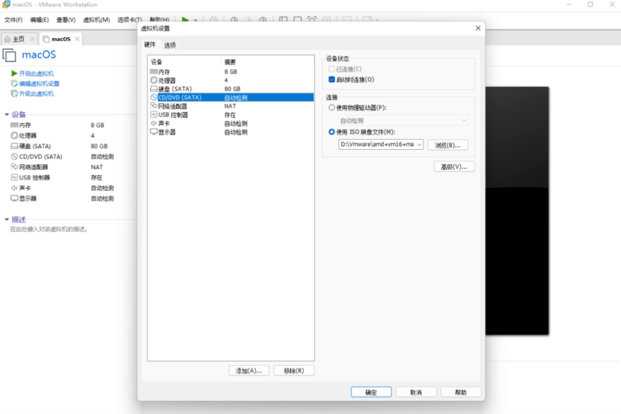Click the 移除(R) button

point(294,371)
